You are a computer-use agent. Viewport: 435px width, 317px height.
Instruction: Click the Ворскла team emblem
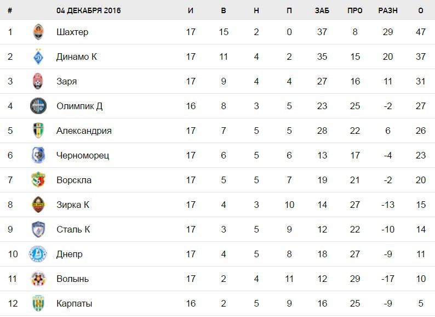pyautogui.click(x=38, y=180)
